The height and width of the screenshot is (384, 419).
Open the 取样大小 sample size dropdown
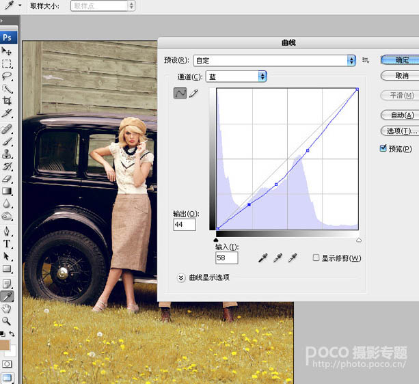pos(103,5)
